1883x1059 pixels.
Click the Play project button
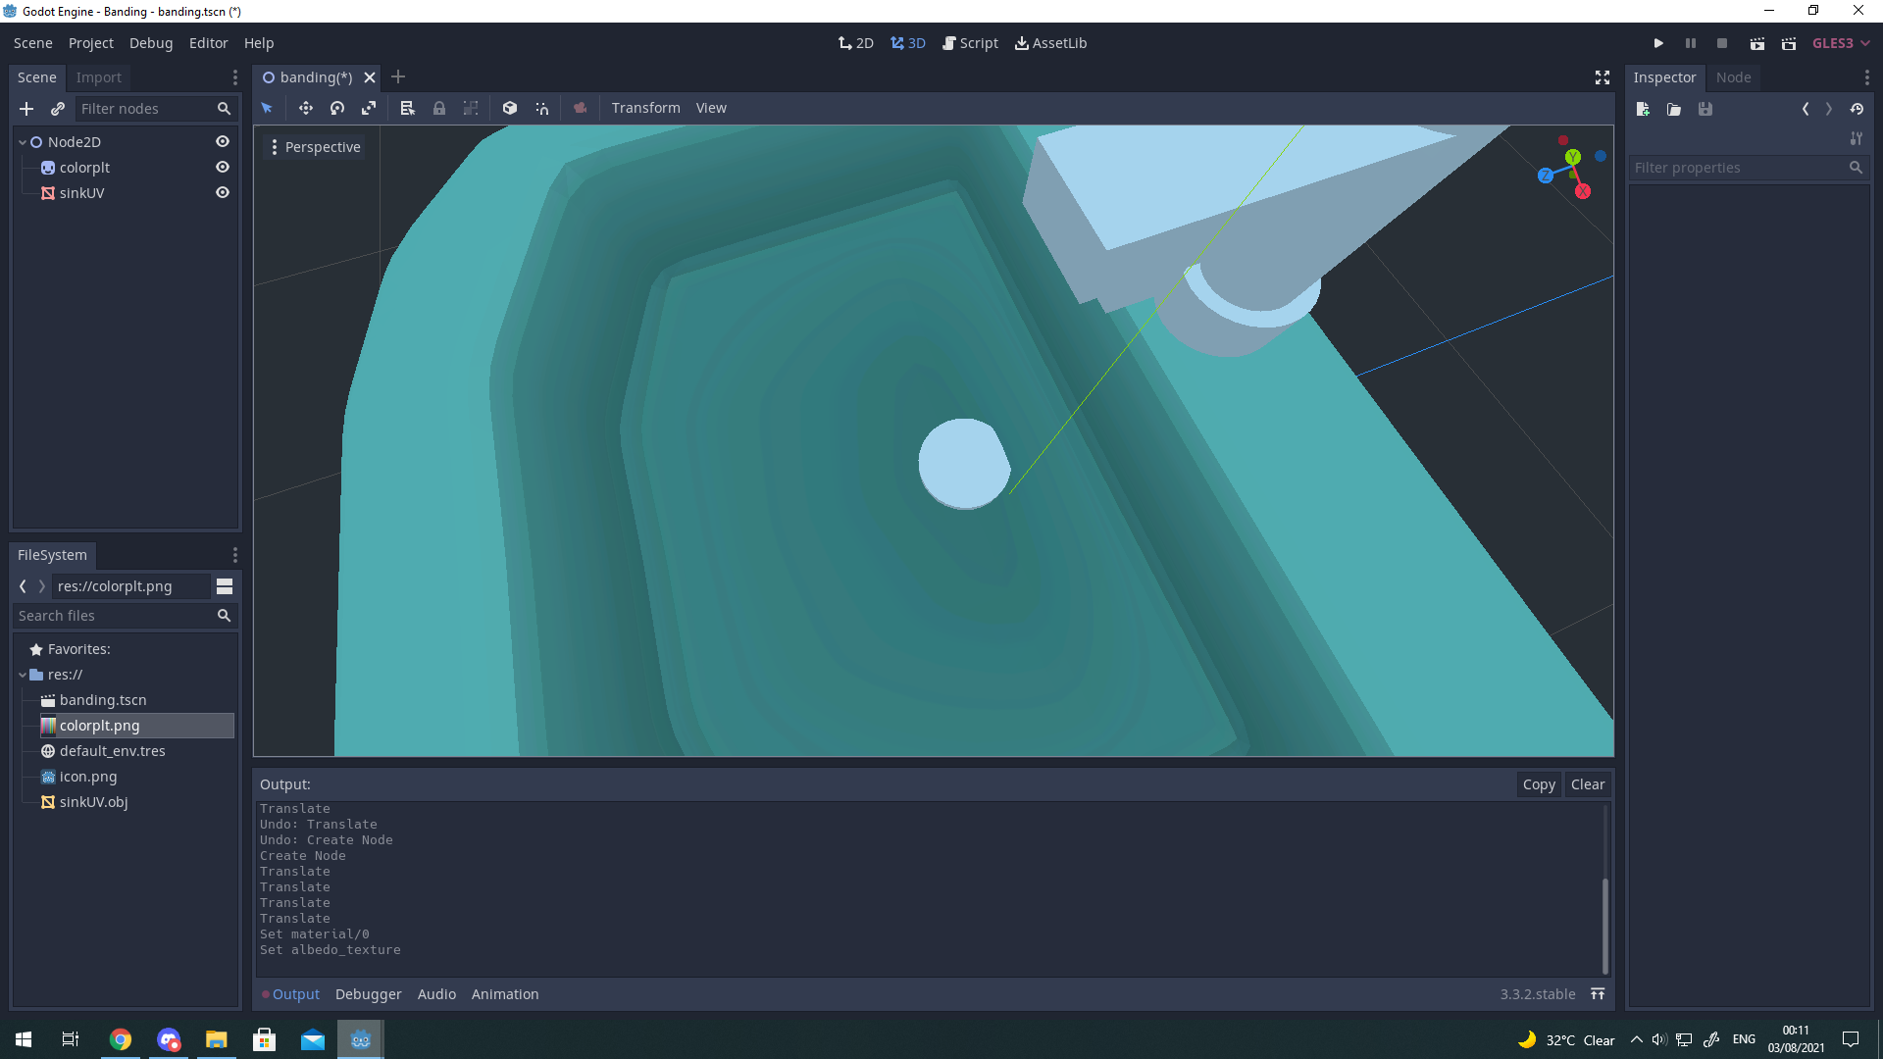coord(1658,43)
